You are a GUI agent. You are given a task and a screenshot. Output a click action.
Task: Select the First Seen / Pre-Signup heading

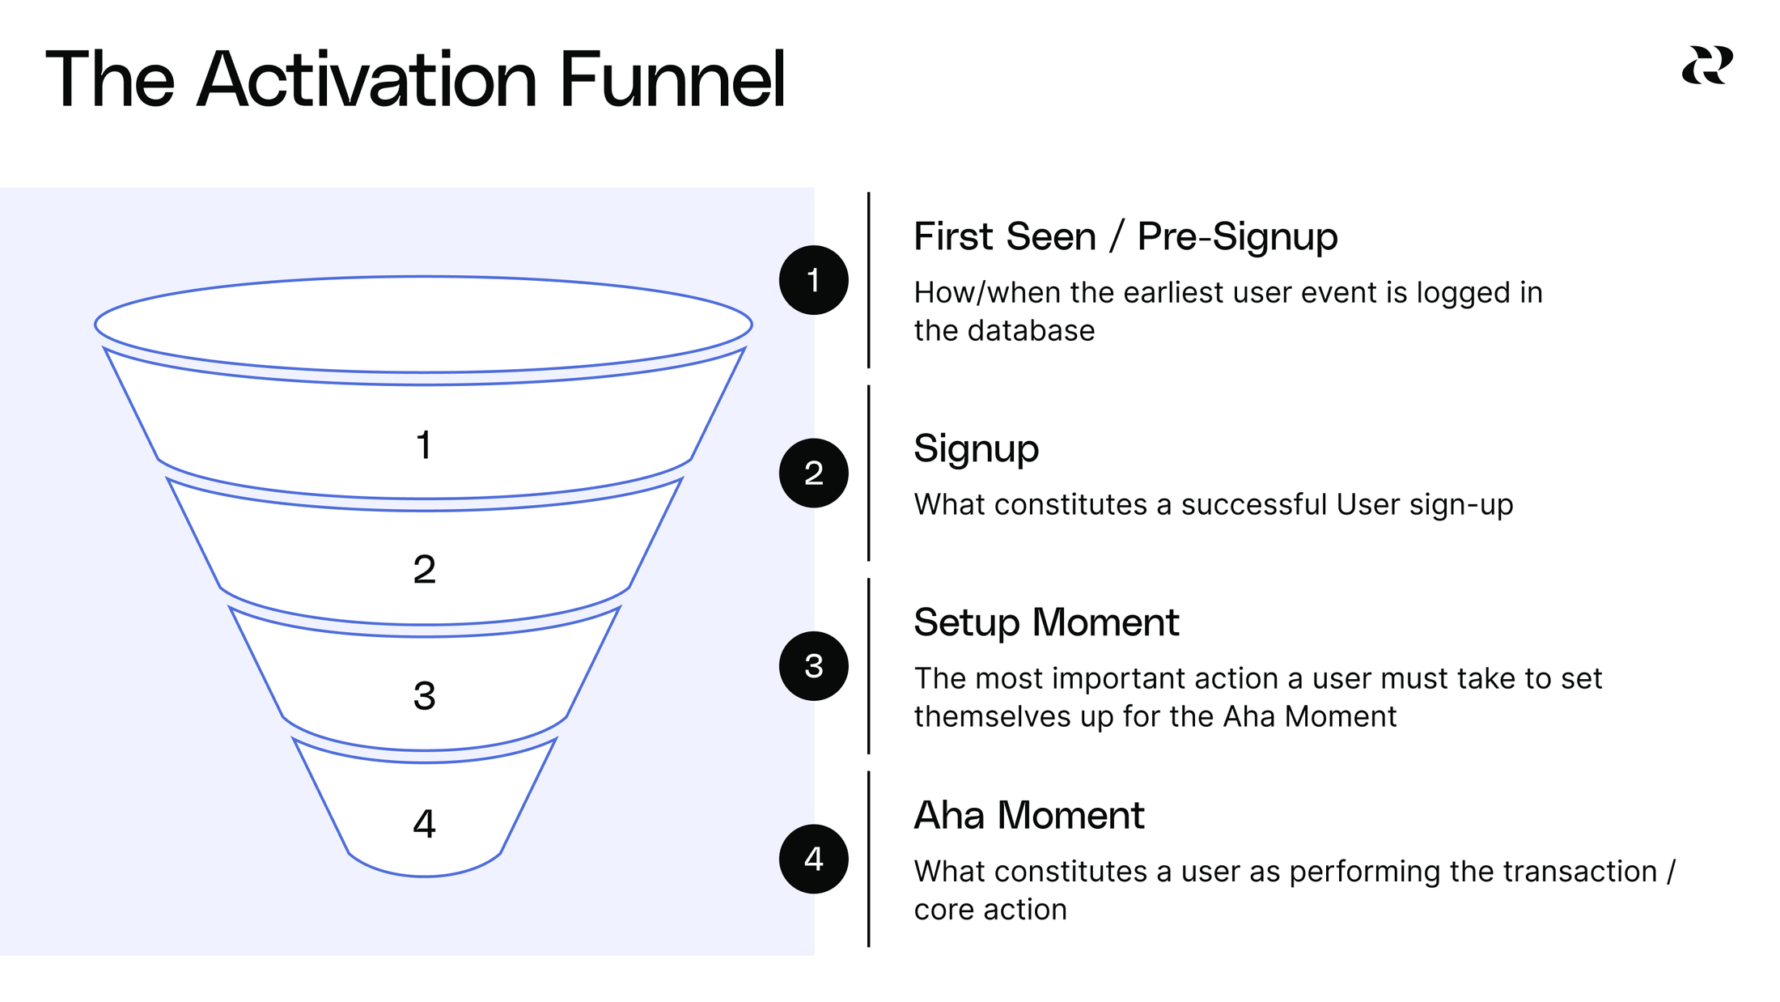pos(1125,237)
